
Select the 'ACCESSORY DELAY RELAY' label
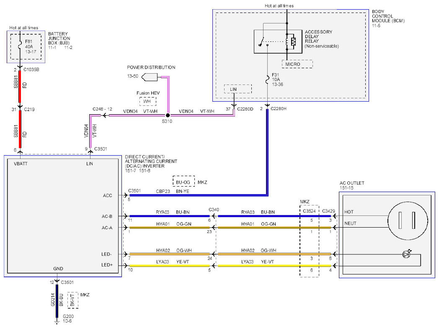point(318,36)
